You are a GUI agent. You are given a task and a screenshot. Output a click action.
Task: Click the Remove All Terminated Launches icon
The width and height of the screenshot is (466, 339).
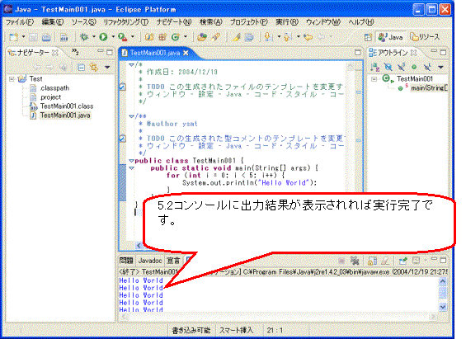coord(355,261)
